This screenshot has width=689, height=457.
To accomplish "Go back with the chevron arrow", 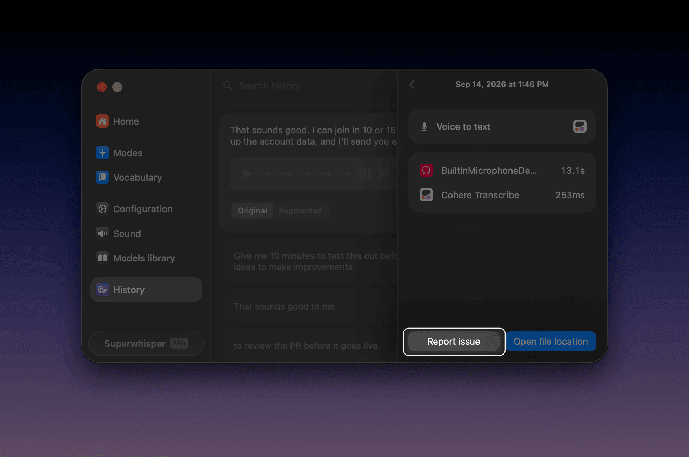I will click(412, 85).
